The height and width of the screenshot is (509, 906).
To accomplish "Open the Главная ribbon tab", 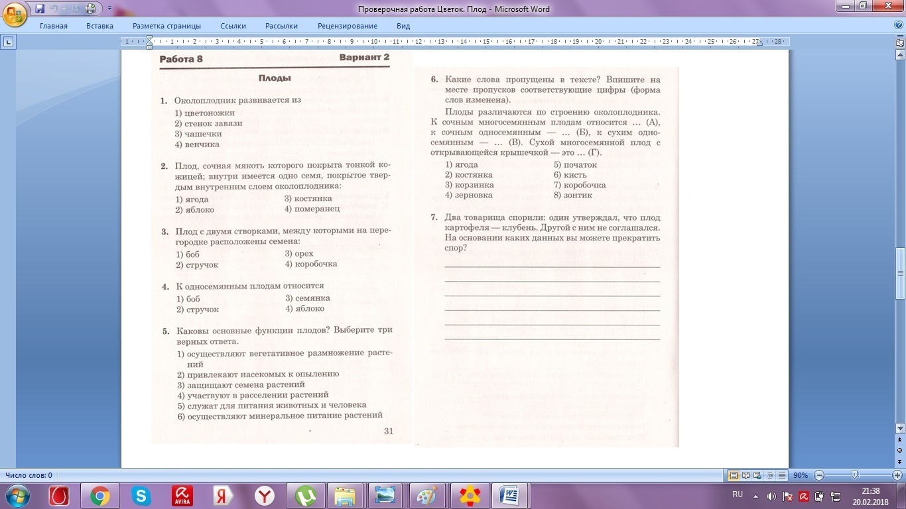I will coord(54,26).
